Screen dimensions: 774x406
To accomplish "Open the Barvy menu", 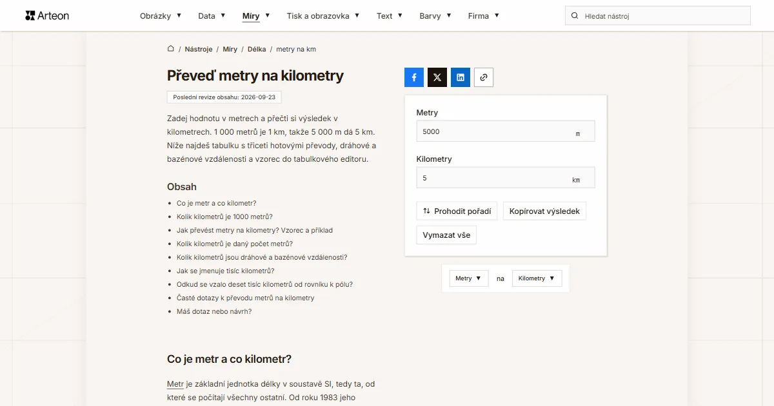I will [x=435, y=15].
